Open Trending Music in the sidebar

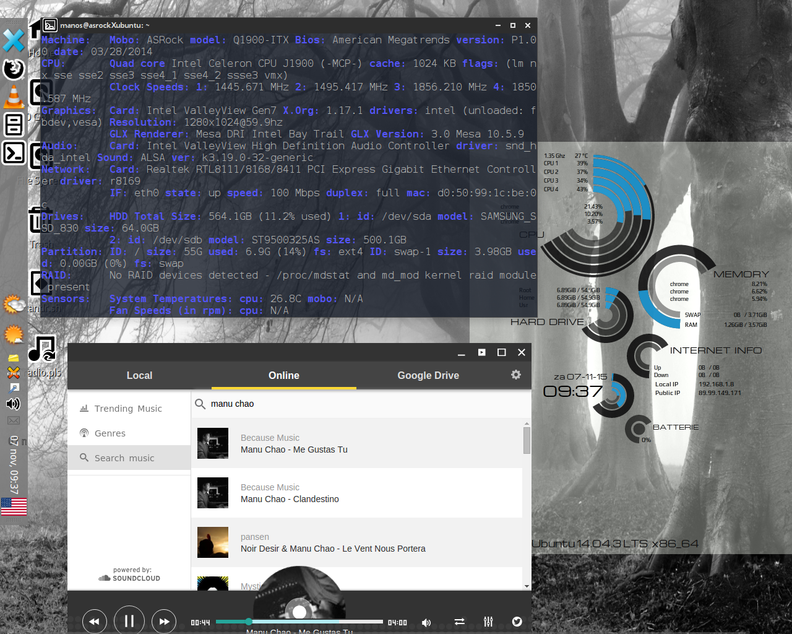129,409
